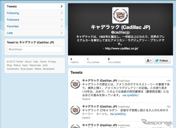
Task: View the 9 Followers count
Action: coord(114,61)
